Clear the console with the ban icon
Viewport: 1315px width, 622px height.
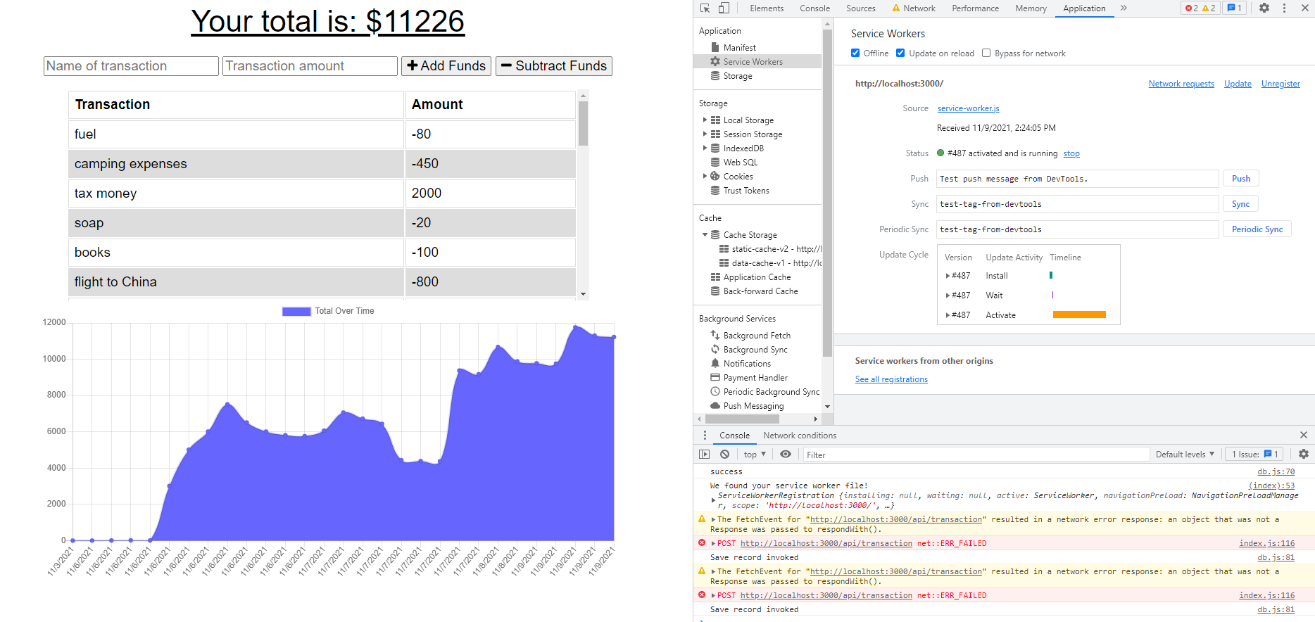tap(724, 455)
